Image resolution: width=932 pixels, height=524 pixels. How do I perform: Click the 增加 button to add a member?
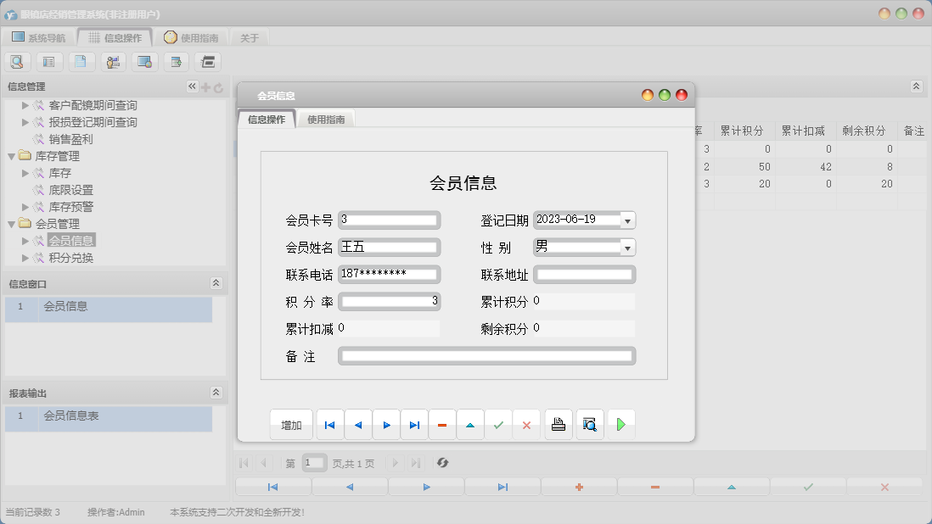291,424
